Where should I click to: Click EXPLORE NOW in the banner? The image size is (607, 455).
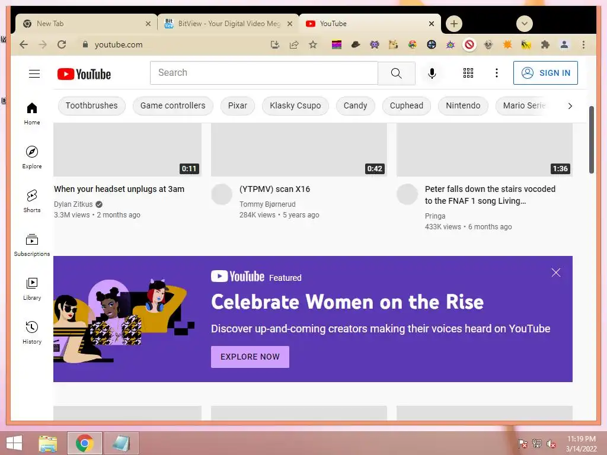click(250, 357)
